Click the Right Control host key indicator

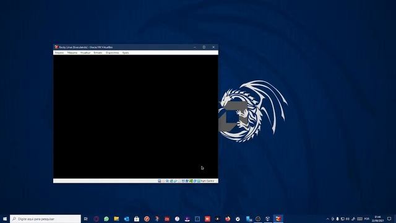point(207,181)
